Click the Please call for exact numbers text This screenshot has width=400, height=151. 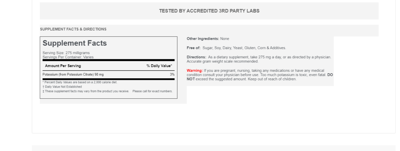coord(152,91)
